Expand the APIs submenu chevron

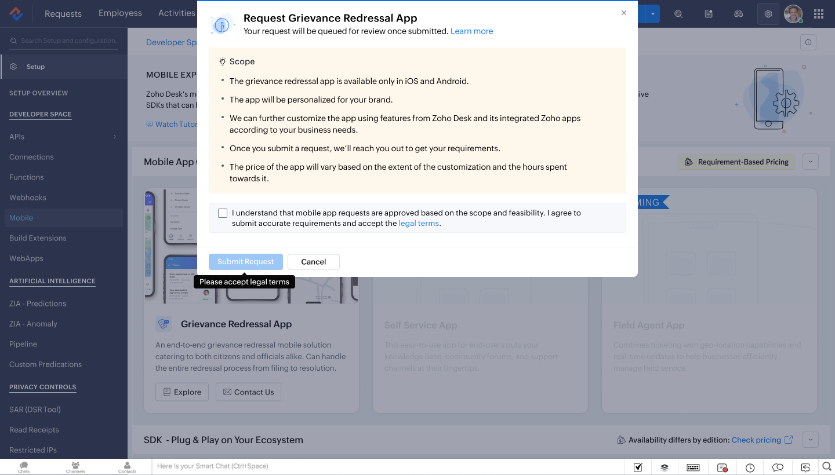coord(115,137)
